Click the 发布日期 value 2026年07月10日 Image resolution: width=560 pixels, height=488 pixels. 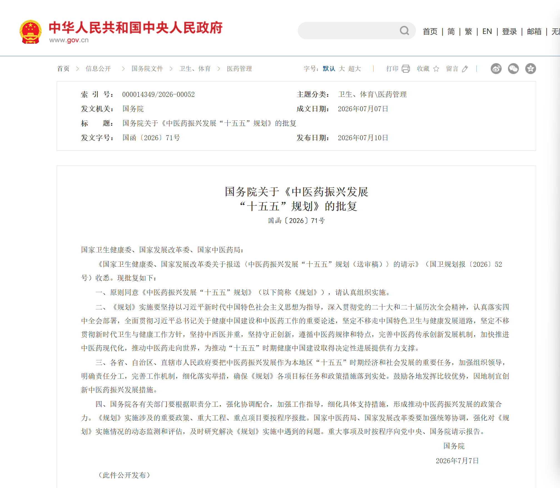tap(363, 138)
